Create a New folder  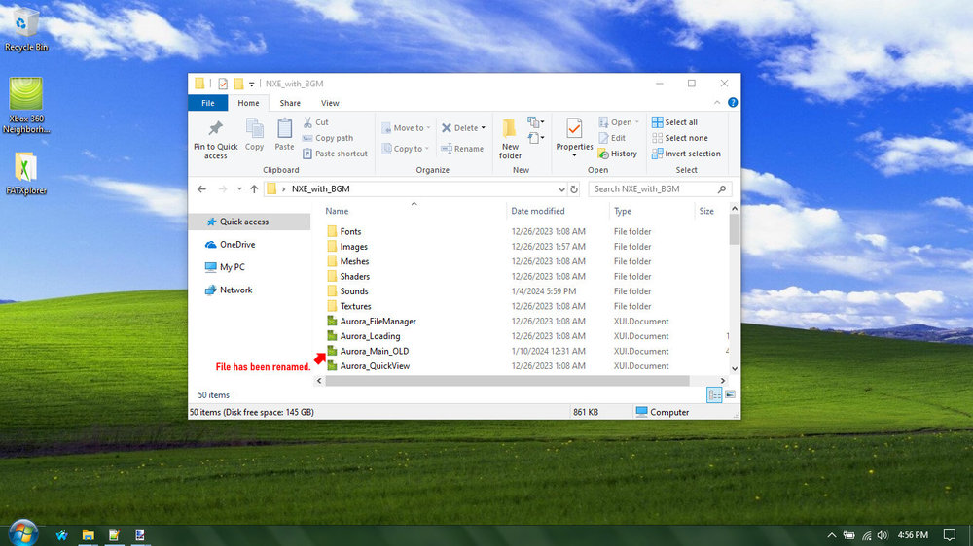pyautogui.click(x=510, y=139)
